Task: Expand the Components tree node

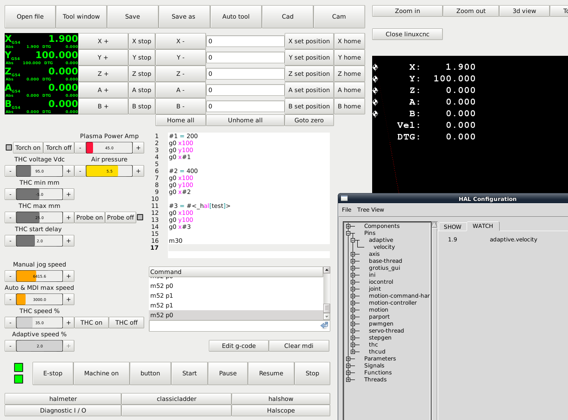Action: point(348,226)
